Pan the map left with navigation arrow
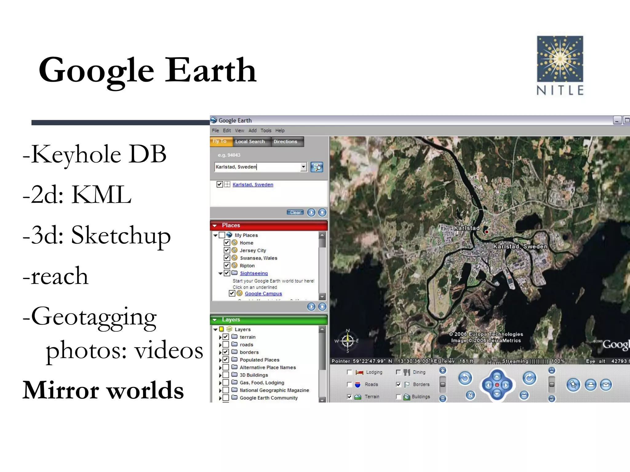630x472 pixels. click(x=488, y=385)
